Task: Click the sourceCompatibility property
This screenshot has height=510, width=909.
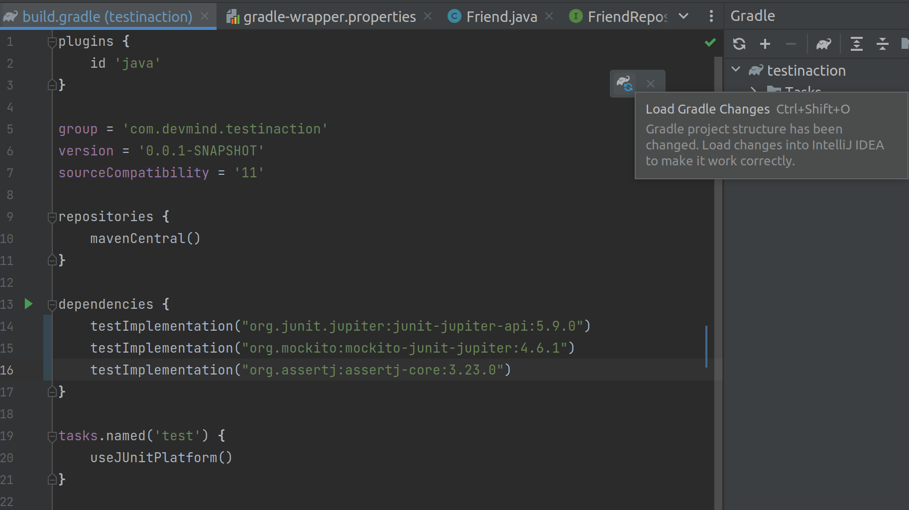Action: click(x=134, y=173)
